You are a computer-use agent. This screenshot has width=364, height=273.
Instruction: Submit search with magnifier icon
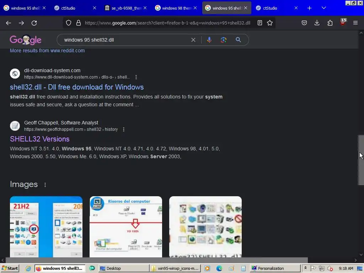(238, 40)
